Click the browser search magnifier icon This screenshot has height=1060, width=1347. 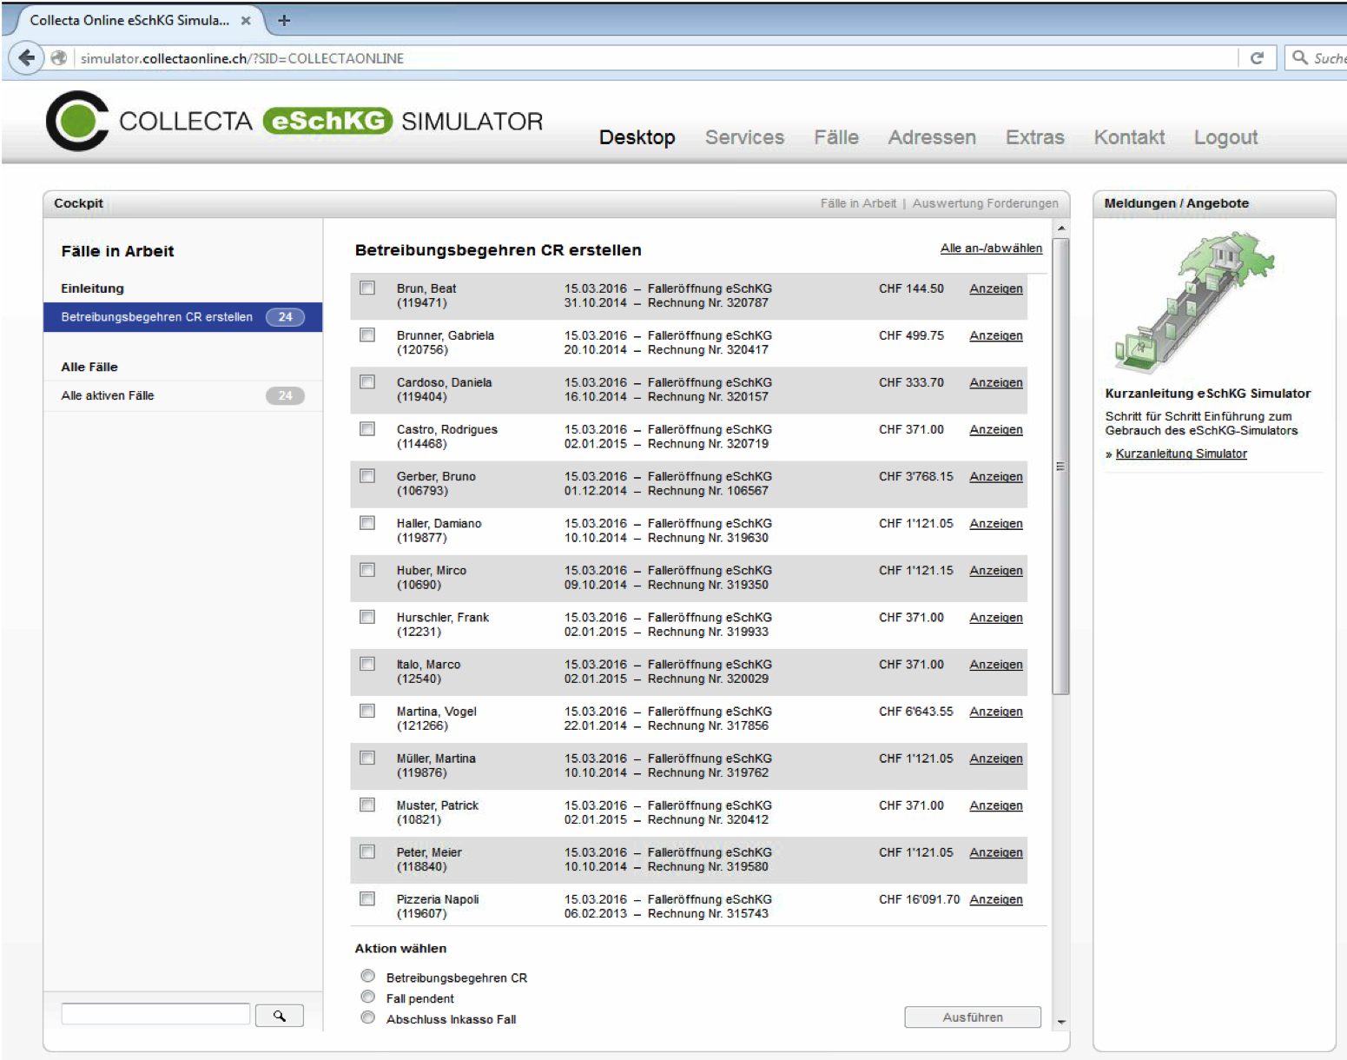pyautogui.click(x=1300, y=57)
